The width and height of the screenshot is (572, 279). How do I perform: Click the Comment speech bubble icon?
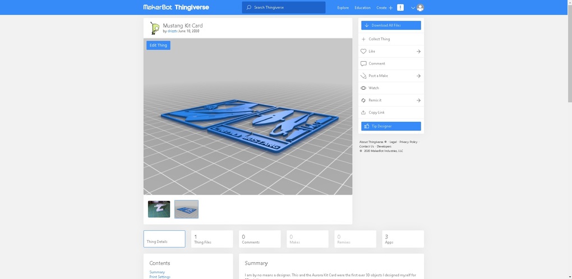coord(363,64)
